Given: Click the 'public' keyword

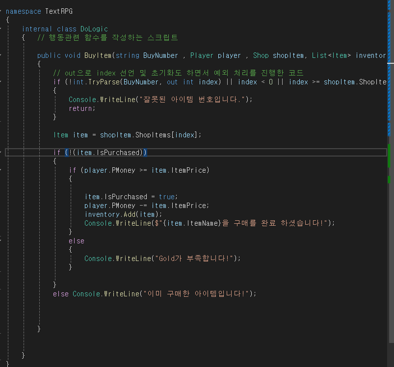Looking at the screenshot, I should click(49, 55).
